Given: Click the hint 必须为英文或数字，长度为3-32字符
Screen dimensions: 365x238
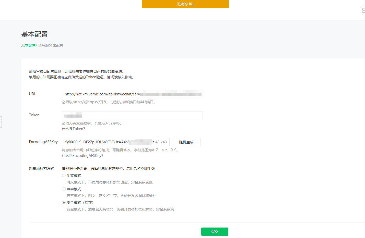Looking at the screenshot, I should point(92,123).
